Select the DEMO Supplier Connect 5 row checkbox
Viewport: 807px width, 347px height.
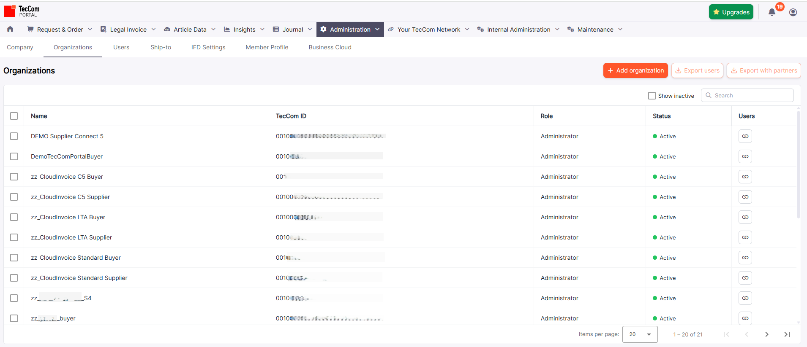tap(14, 136)
